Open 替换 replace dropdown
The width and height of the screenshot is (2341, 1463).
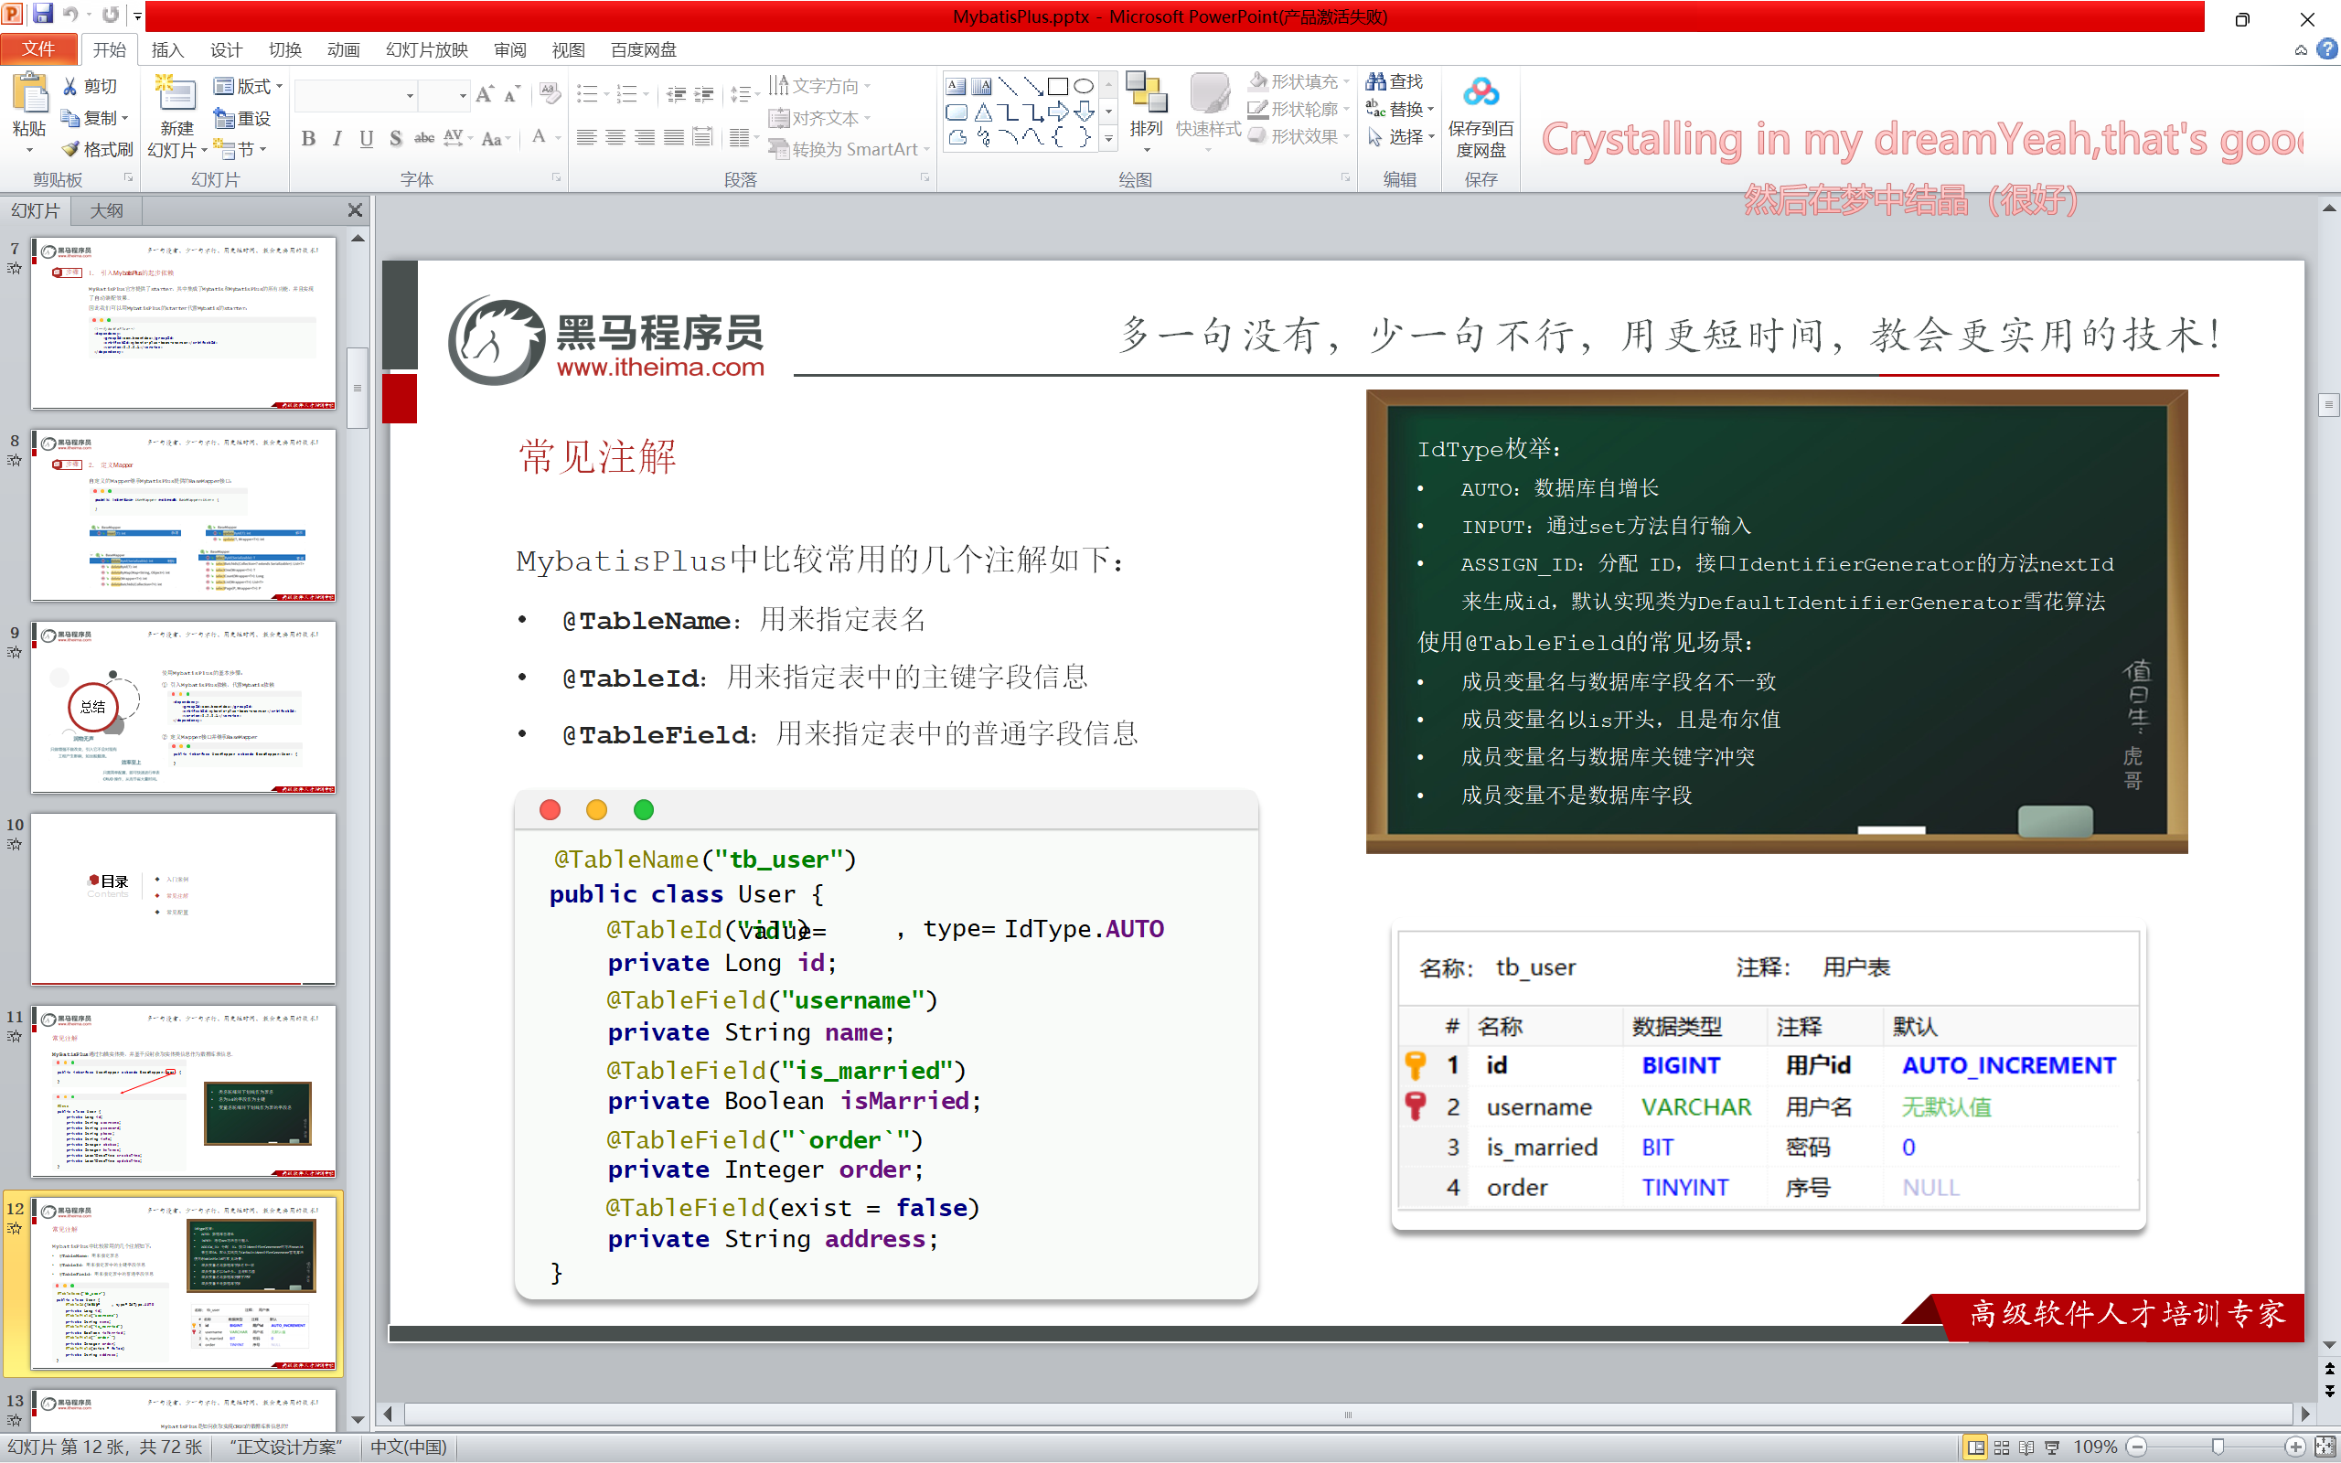[1400, 109]
